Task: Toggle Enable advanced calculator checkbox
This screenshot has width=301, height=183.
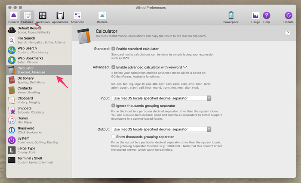Action: (x=113, y=67)
